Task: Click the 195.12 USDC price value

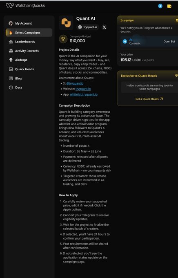Action: click(131, 60)
